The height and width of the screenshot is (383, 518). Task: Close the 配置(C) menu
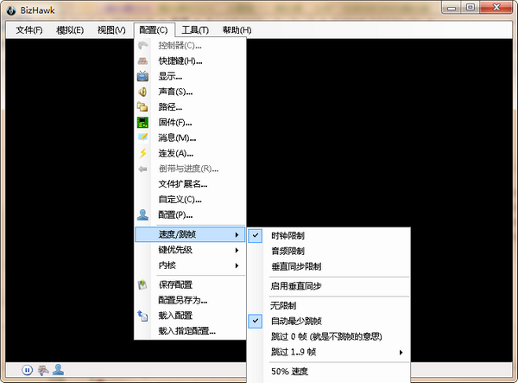tap(154, 30)
